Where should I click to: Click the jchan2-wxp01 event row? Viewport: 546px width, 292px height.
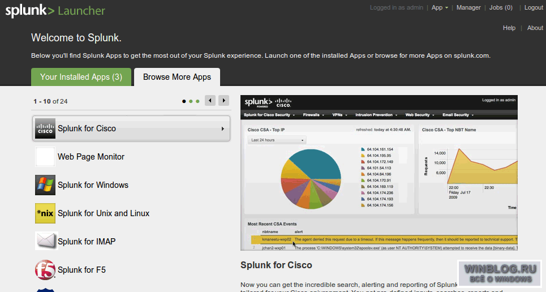pos(384,248)
